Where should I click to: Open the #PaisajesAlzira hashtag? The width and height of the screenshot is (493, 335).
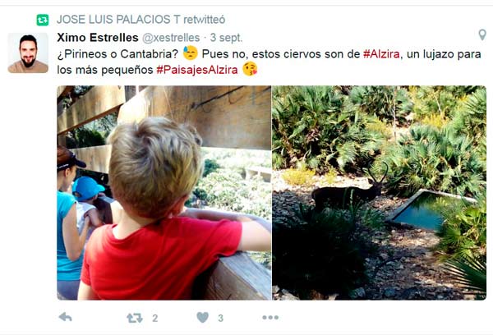tap(197, 70)
